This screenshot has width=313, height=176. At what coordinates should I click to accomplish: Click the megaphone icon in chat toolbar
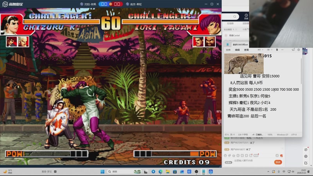229,155
